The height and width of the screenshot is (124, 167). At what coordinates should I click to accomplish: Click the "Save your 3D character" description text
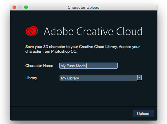83,49
